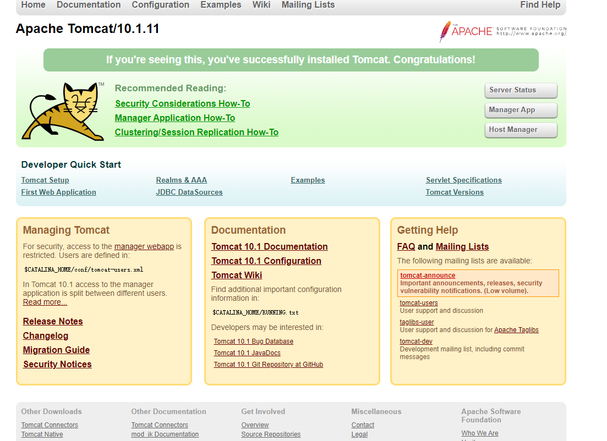Open Legal link under Miscellaneous
The height and width of the screenshot is (441, 607).
tap(359, 434)
